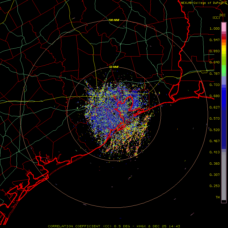Click the 1.000 scale value

tap(215, 28)
